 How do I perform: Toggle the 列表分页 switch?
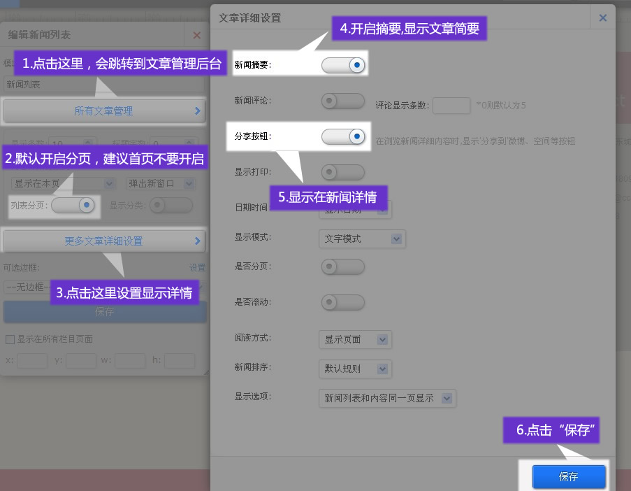pyautogui.click(x=73, y=205)
